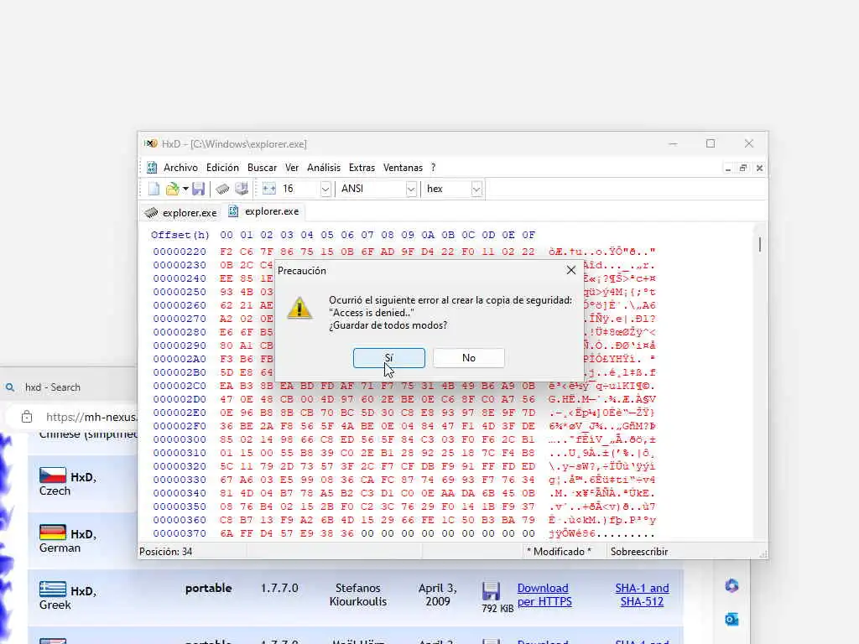Screen dimensions: 859x644
Task: Close the inner document window
Action: (x=759, y=168)
